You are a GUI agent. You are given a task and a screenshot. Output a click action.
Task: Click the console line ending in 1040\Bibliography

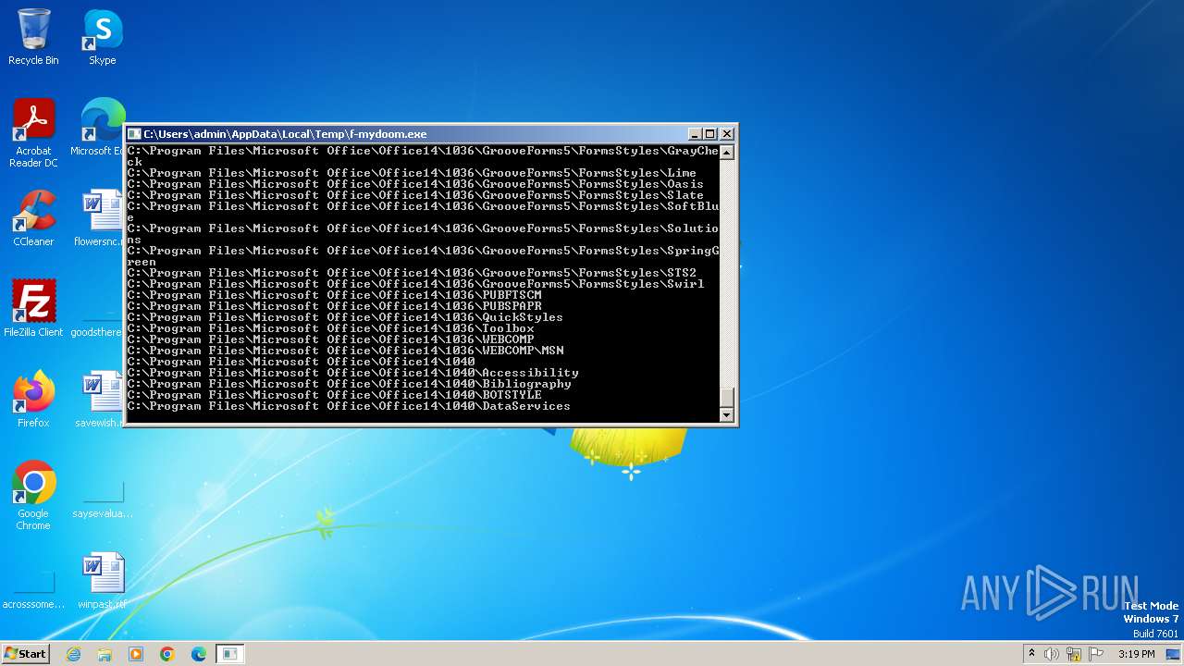[x=349, y=384]
